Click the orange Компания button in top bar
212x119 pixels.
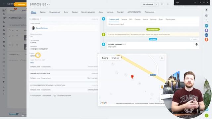pyautogui.click(x=20, y=4)
